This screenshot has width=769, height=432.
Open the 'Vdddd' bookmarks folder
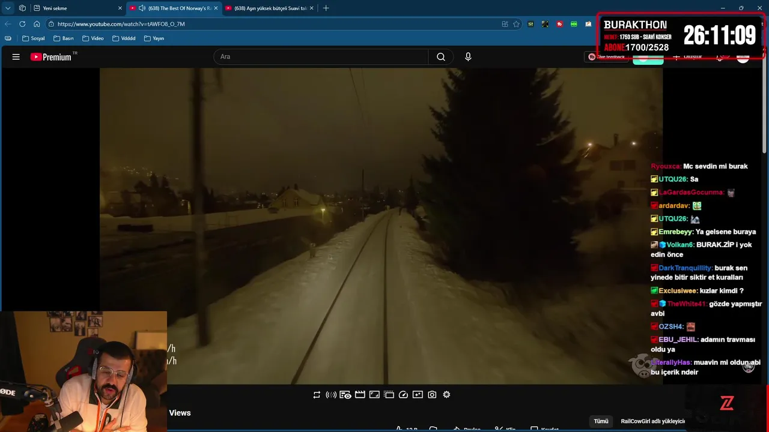(x=124, y=38)
